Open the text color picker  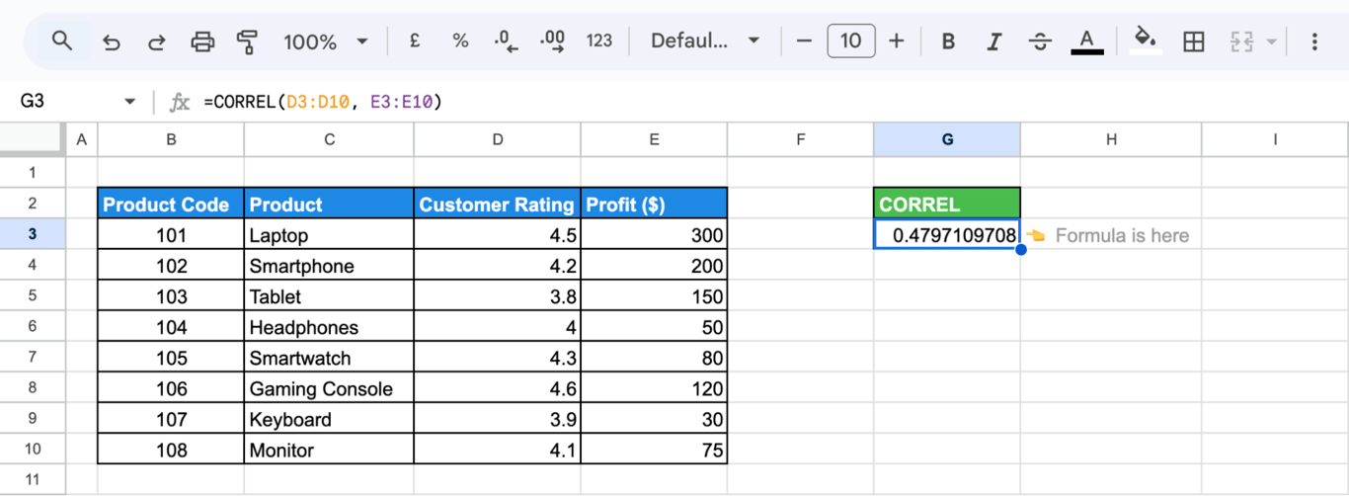(1087, 41)
